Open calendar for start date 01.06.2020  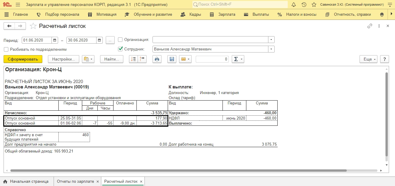tap(55, 40)
